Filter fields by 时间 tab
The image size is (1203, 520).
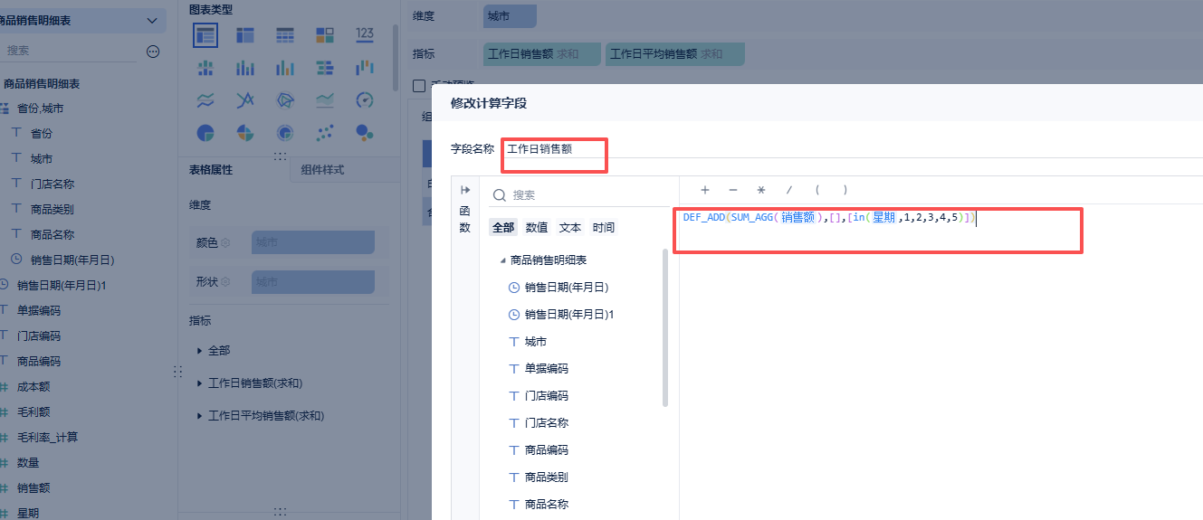pos(604,228)
